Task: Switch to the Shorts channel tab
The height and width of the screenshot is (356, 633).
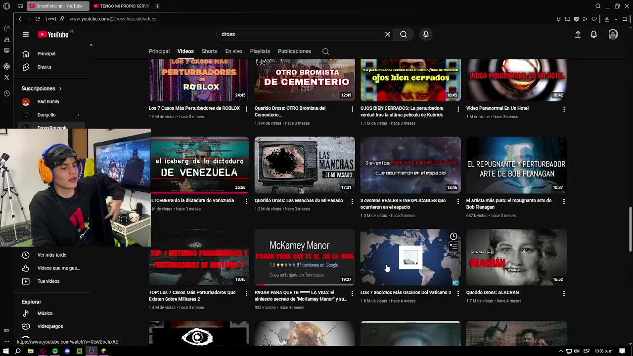Action: pos(209,51)
